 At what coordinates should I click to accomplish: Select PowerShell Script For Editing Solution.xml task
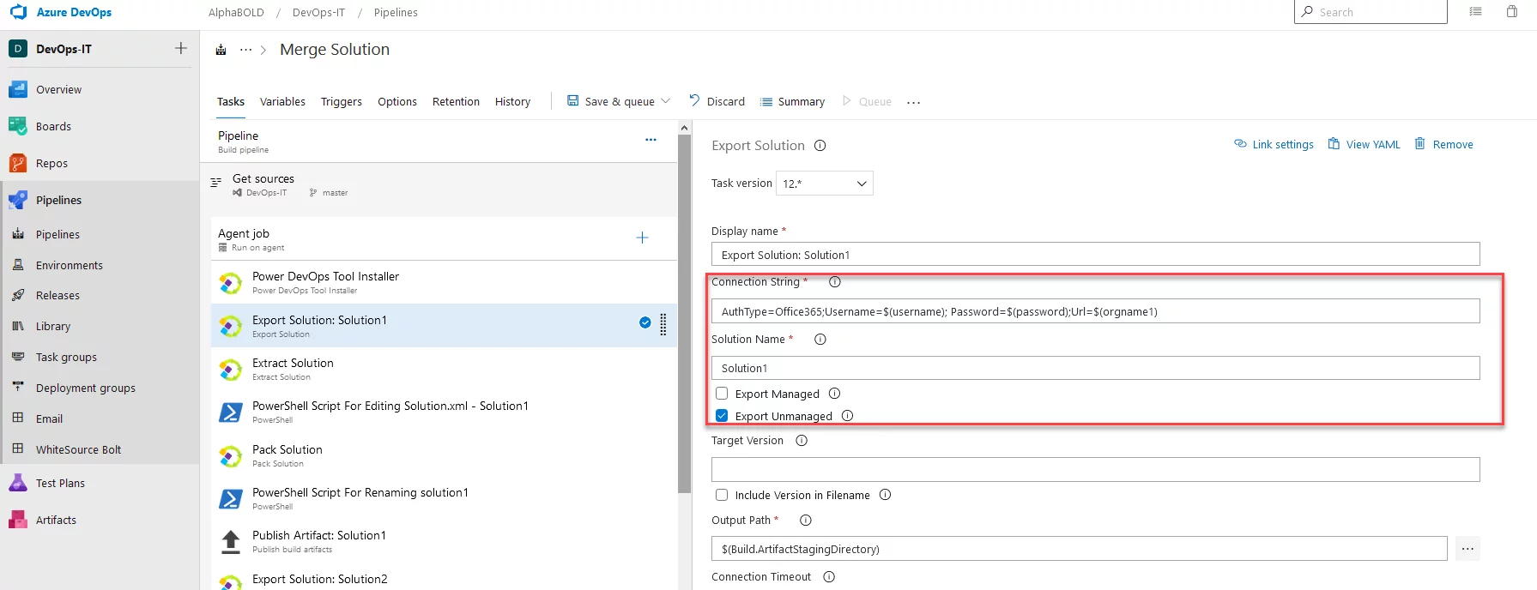pos(444,412)
